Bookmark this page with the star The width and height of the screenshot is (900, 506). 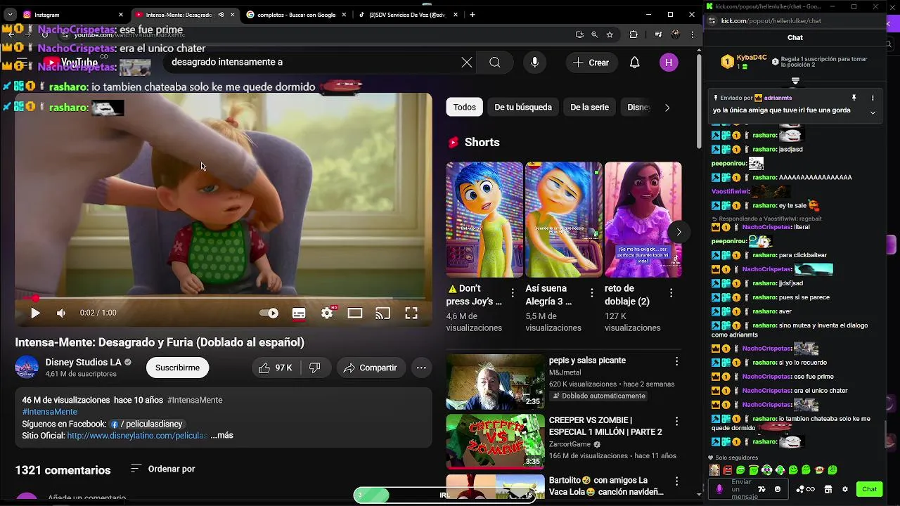point(610,34)
